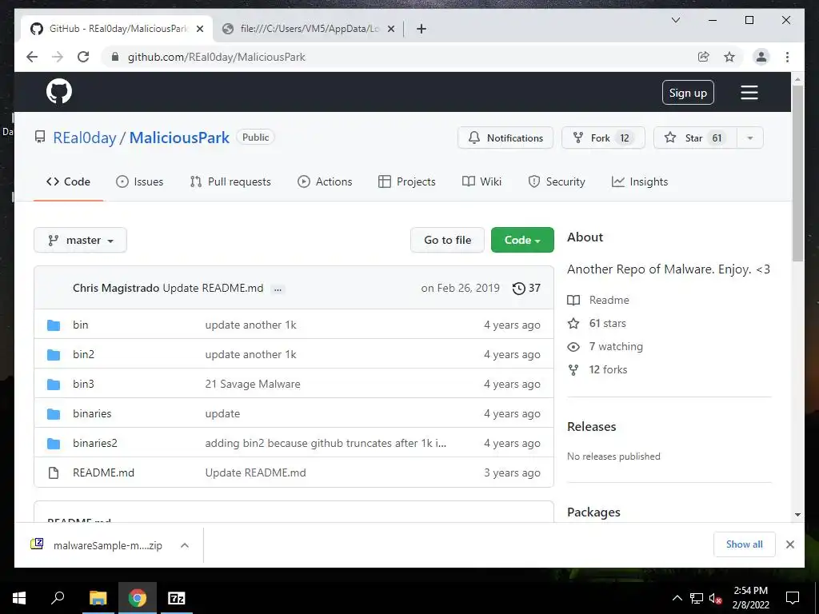Click the bin folder icon

[x=54, y=325]
